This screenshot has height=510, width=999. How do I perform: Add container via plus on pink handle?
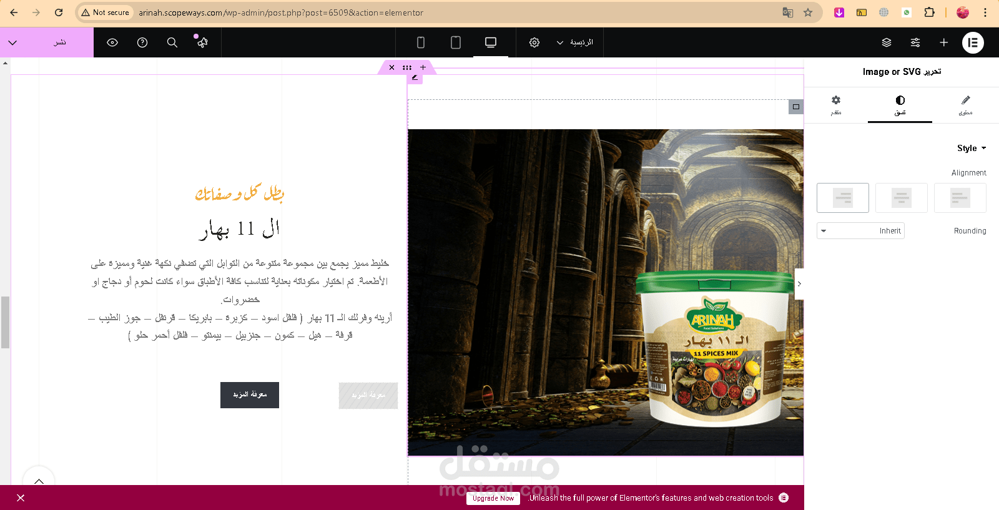tap(423, 67)
